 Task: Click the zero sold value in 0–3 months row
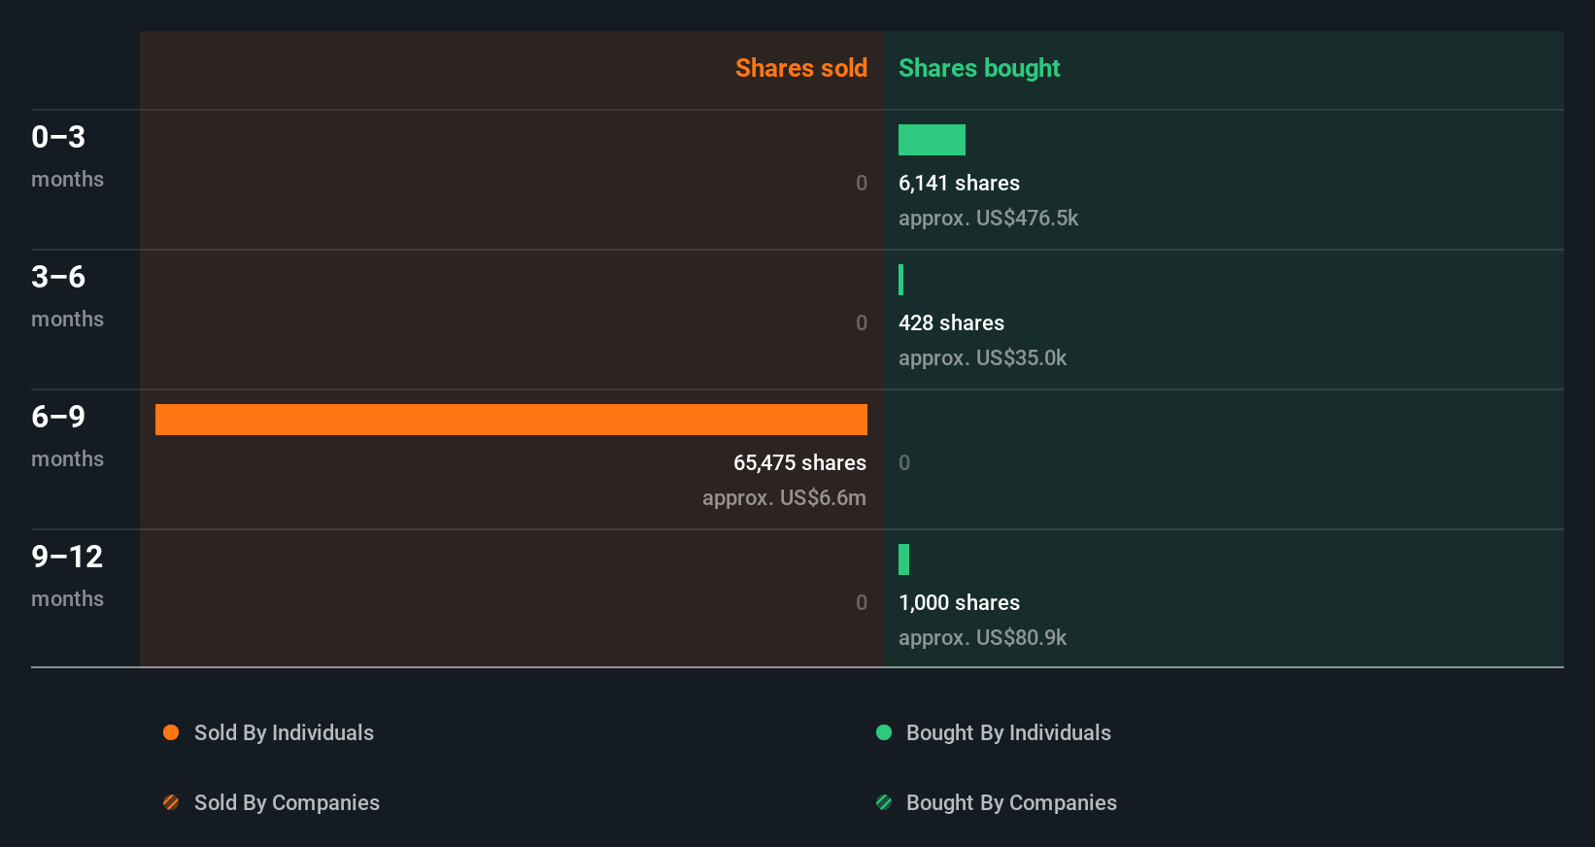click(x=861, y=184)
